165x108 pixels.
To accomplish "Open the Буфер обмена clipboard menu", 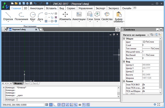I will click(119, 17).
